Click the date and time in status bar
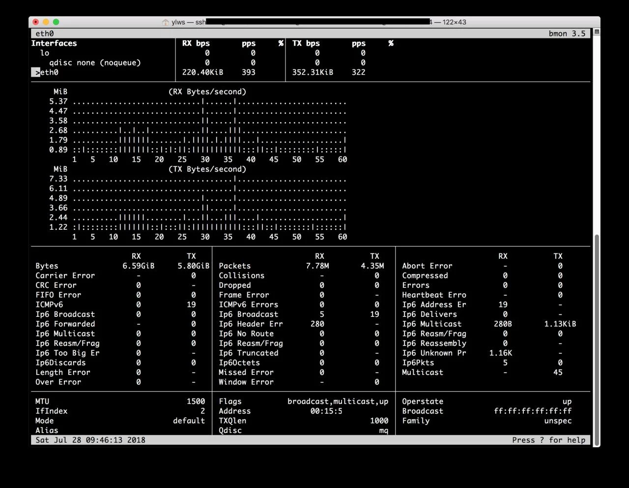The height and width of the screenshot is (488, 629). pos(90,440)
